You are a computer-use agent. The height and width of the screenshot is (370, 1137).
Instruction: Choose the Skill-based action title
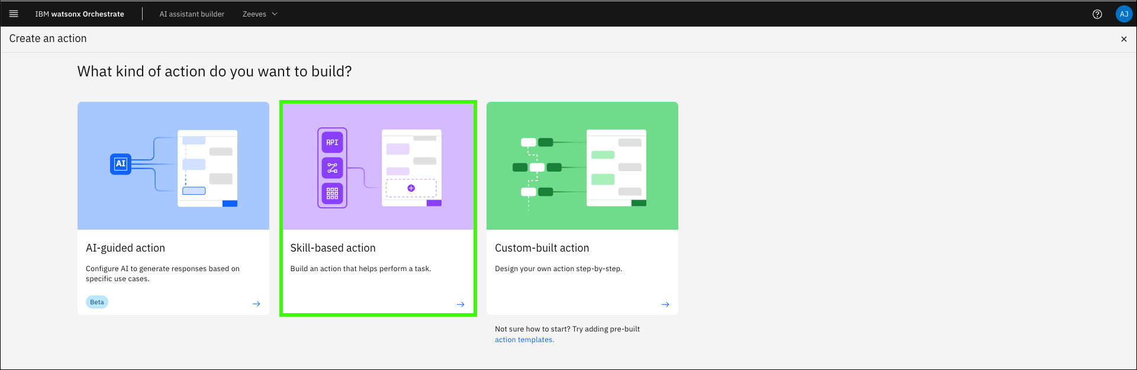pos(333,248)
